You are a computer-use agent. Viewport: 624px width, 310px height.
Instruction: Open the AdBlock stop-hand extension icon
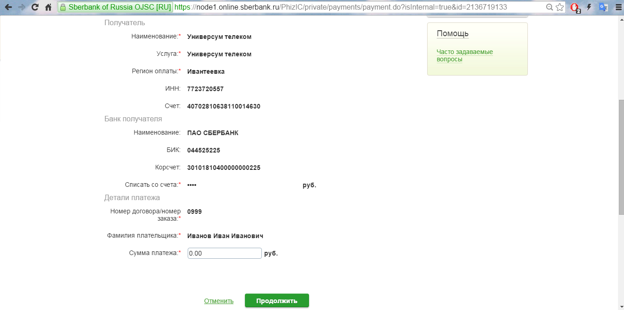(575, 7)
